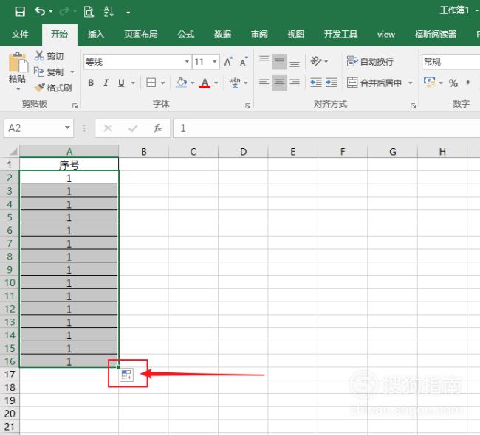Click 合并后居中 merge and center
480x435 pixels.
tap(374, 83)
